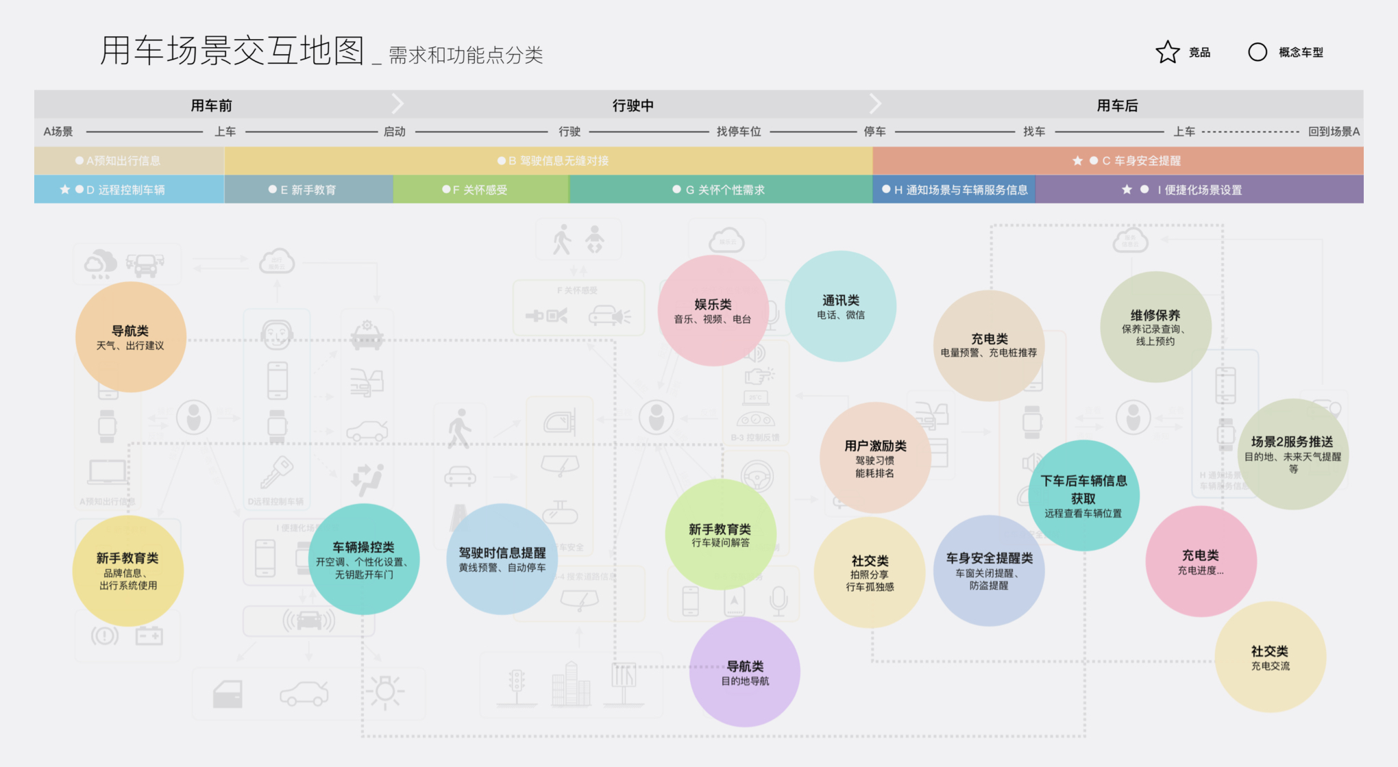The image size is (1398, 767).
Task: Click the faded steering wheel icon
Action: pyautogui.click(x=757, y=476)
